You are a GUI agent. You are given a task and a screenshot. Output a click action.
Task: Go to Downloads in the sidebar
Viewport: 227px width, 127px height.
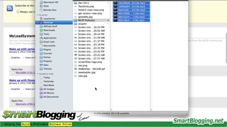pyautogui.click(x=49, y=30)
